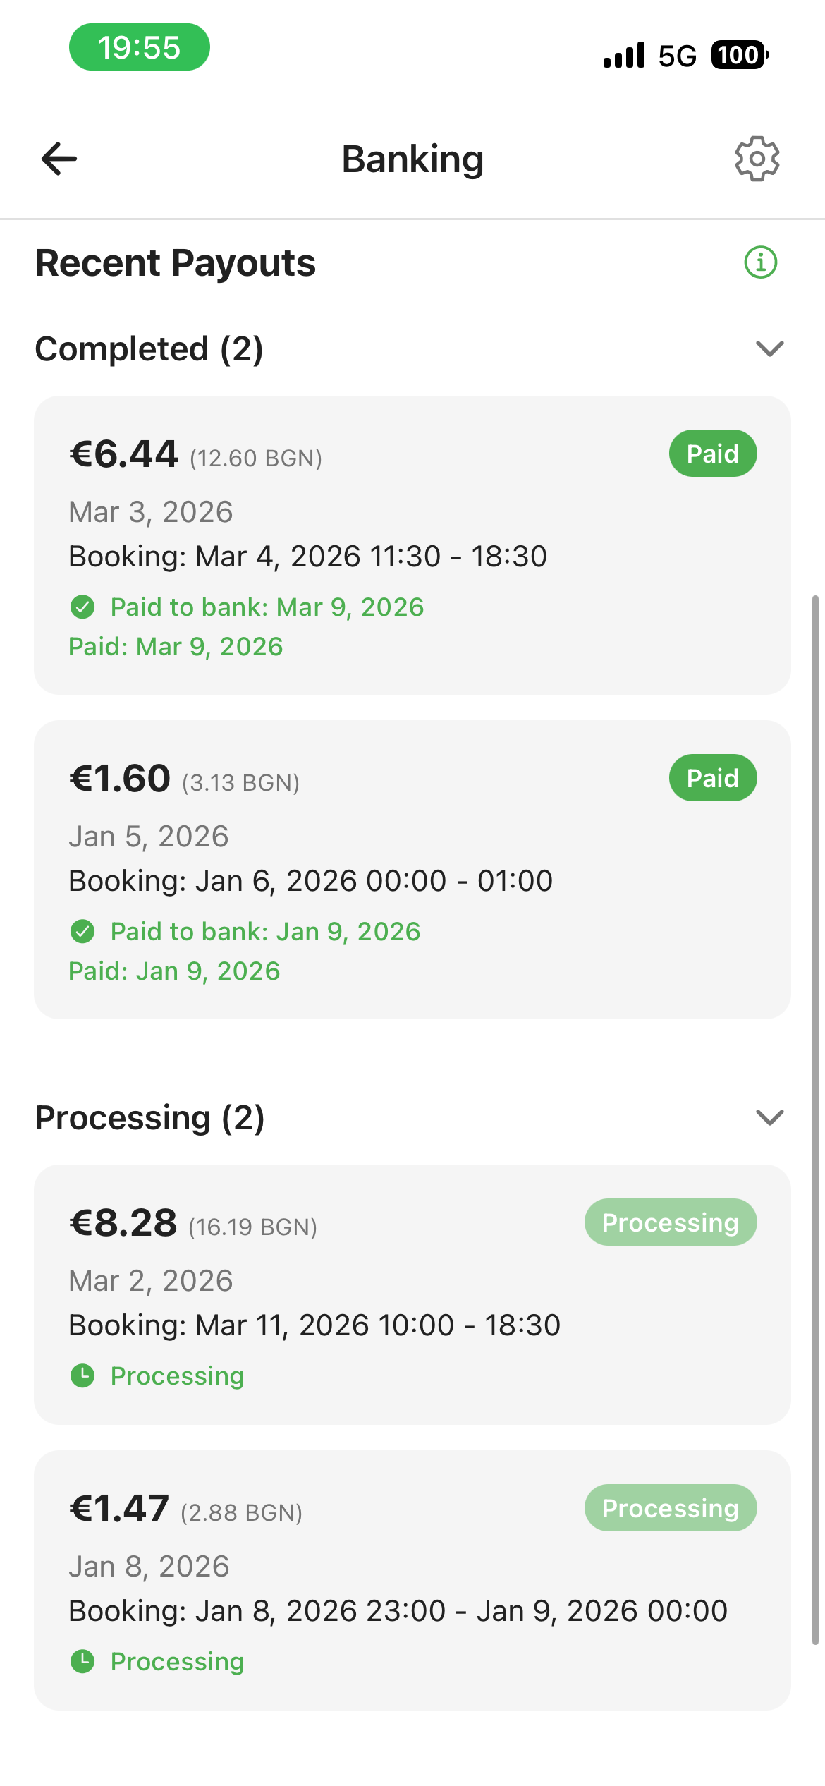Tap green checkmark beside Mar 9 bank payment
Screen dimensions: 825x1786
(x=82, y=607)
